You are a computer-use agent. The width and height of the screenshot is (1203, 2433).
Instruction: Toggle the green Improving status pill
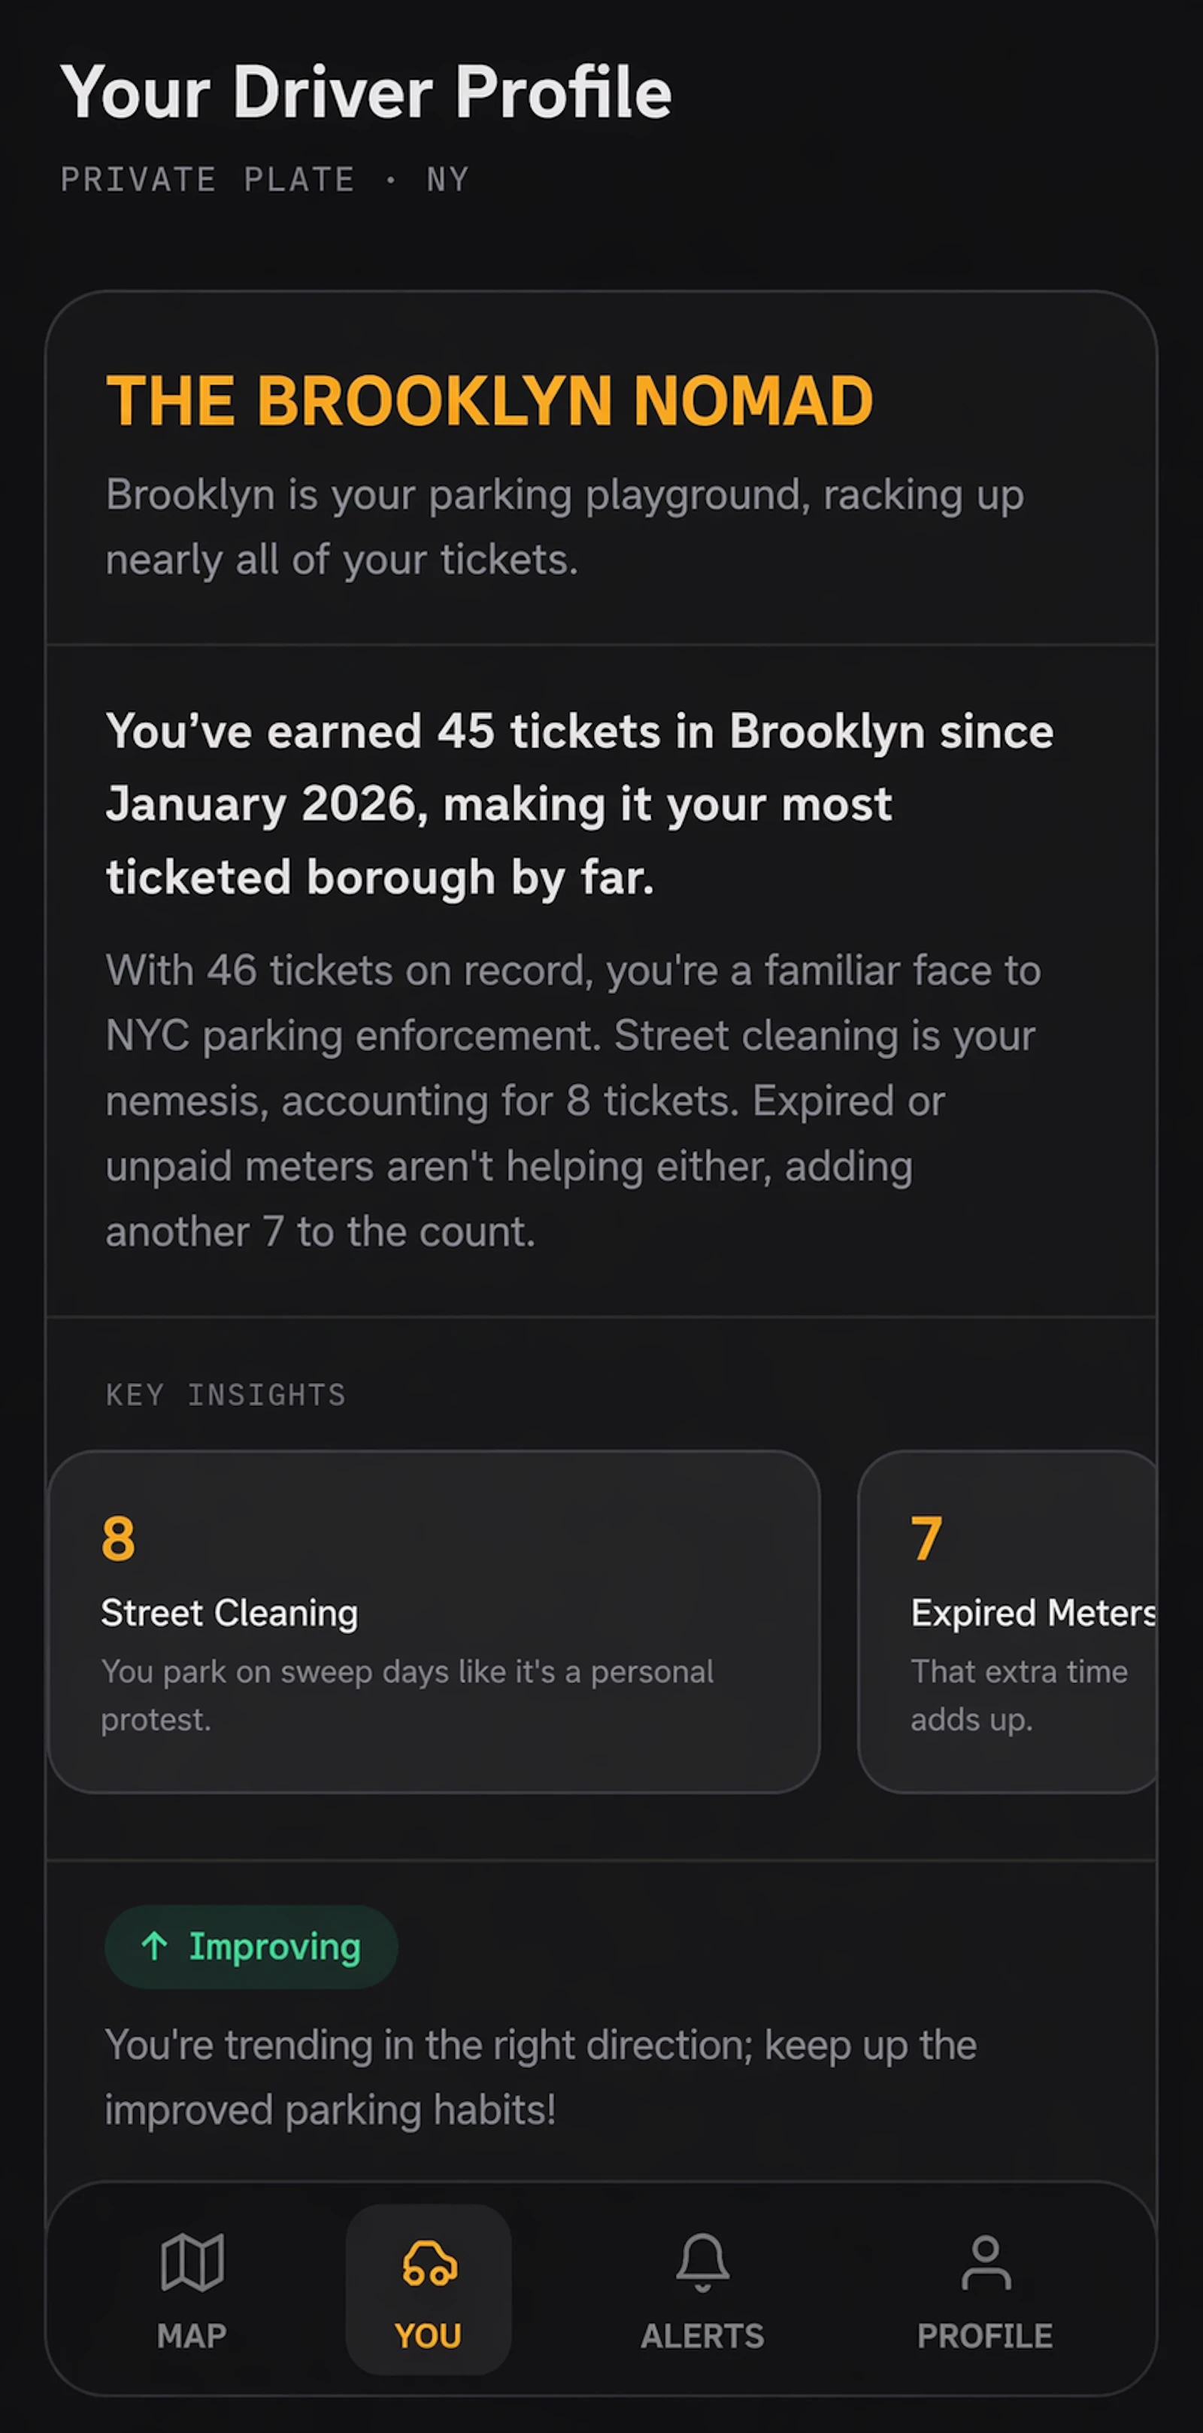(250, 1945)
